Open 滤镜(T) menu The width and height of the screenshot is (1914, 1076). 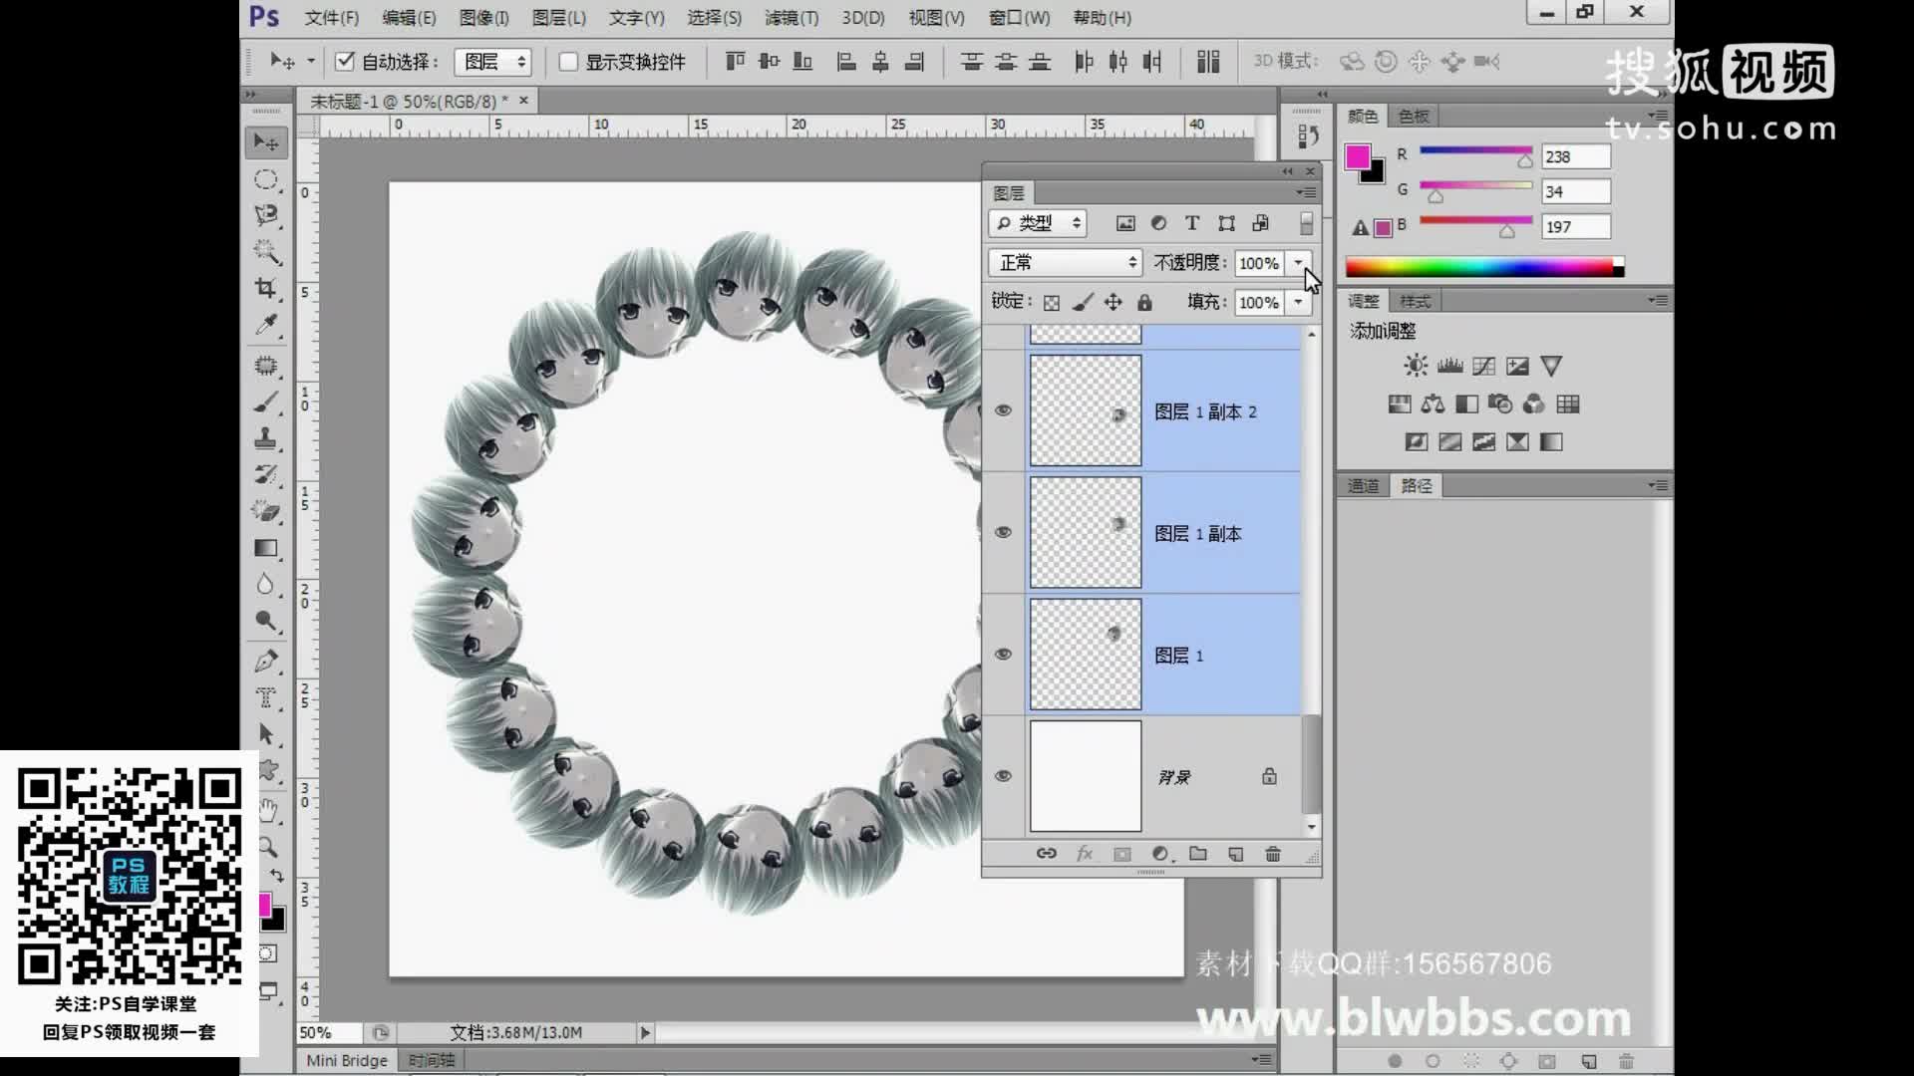click(792, 18)
